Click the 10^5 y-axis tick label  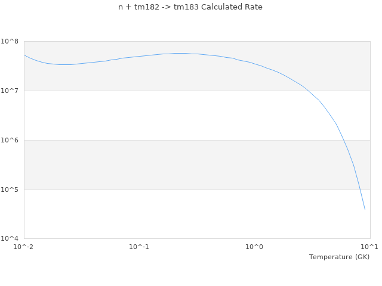(x=11, y=189)
